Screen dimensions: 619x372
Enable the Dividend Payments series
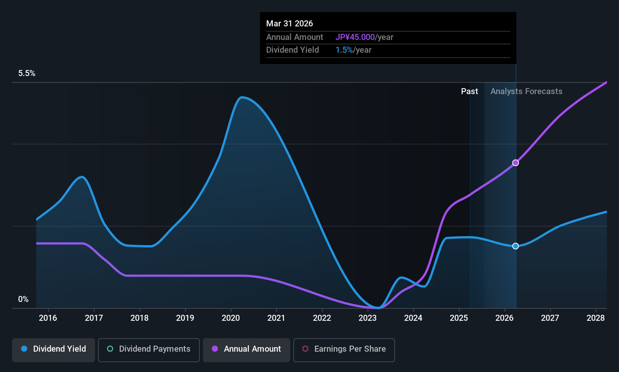click(149, 350)
